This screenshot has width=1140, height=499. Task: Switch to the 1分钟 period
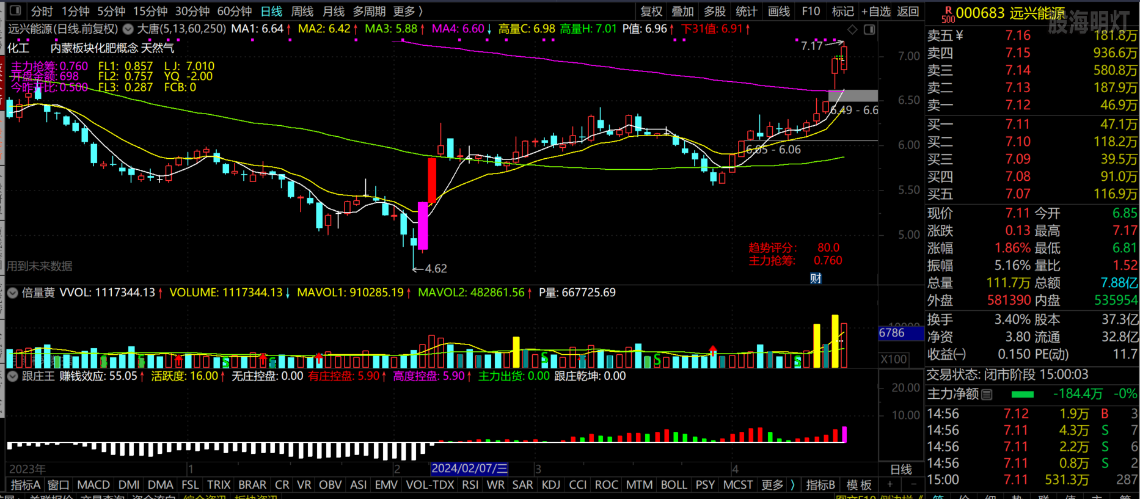click(75, 11)
